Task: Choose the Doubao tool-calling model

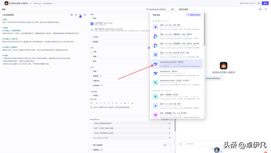Action: (177, 97)
